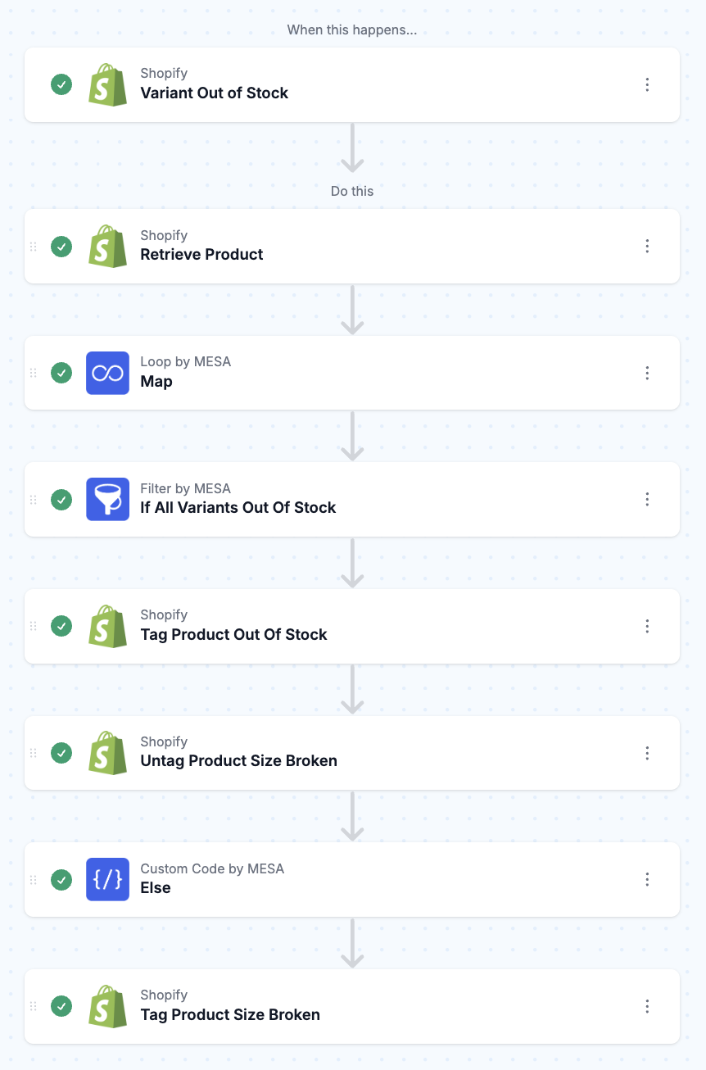Select the Untag Product Size Broken step title
Screen dimensions: 706x1070
(238, 761)
